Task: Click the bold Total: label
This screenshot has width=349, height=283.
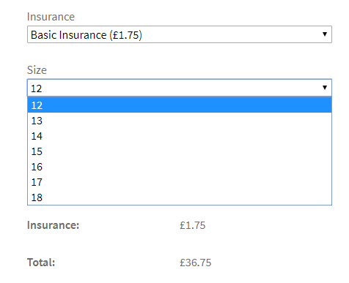Action: 41,263
